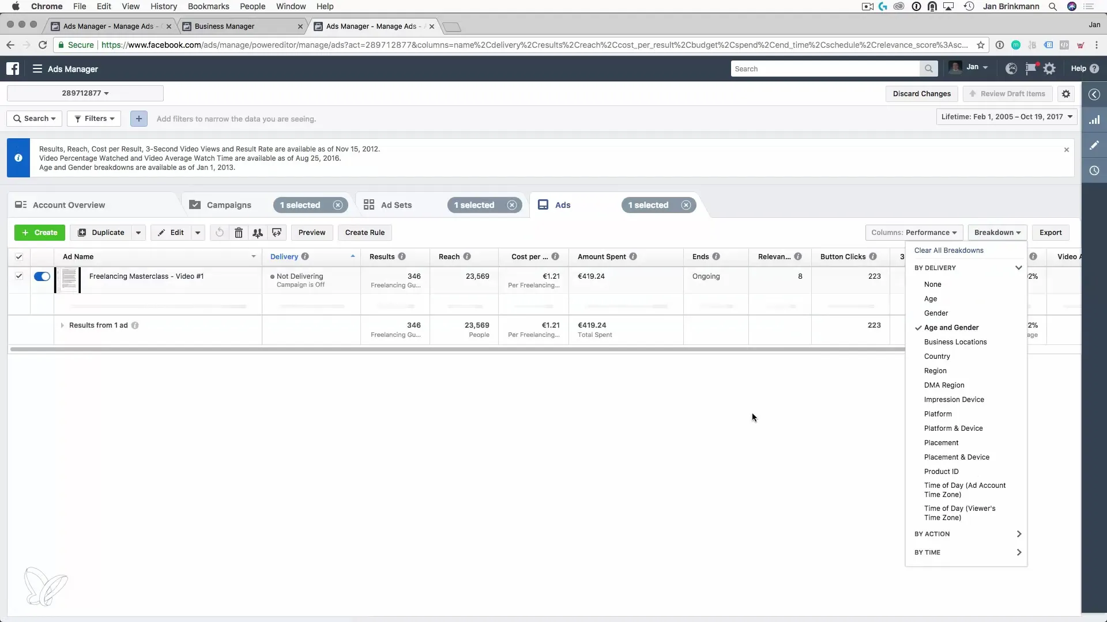The image size is (1107, 622).
Task: Open the History menu in the menu bar
Action: point(164,6)
